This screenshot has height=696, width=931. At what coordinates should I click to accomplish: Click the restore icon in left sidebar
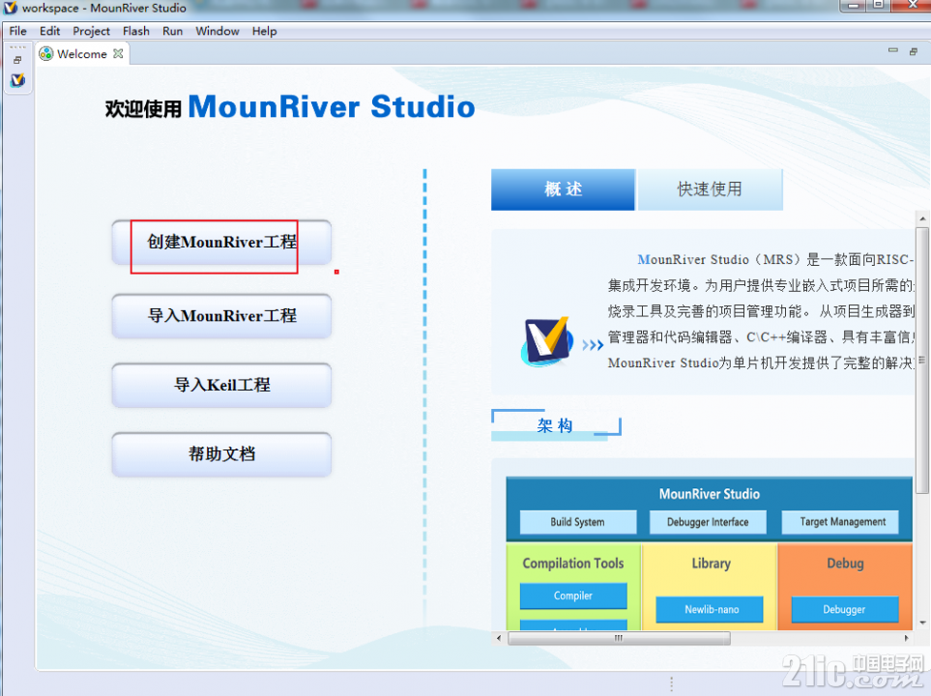click(x=17, y=60)
